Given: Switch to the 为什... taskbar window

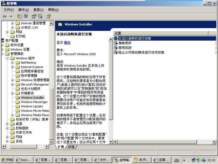Looking at the screenshot, I should coord(103,160).
